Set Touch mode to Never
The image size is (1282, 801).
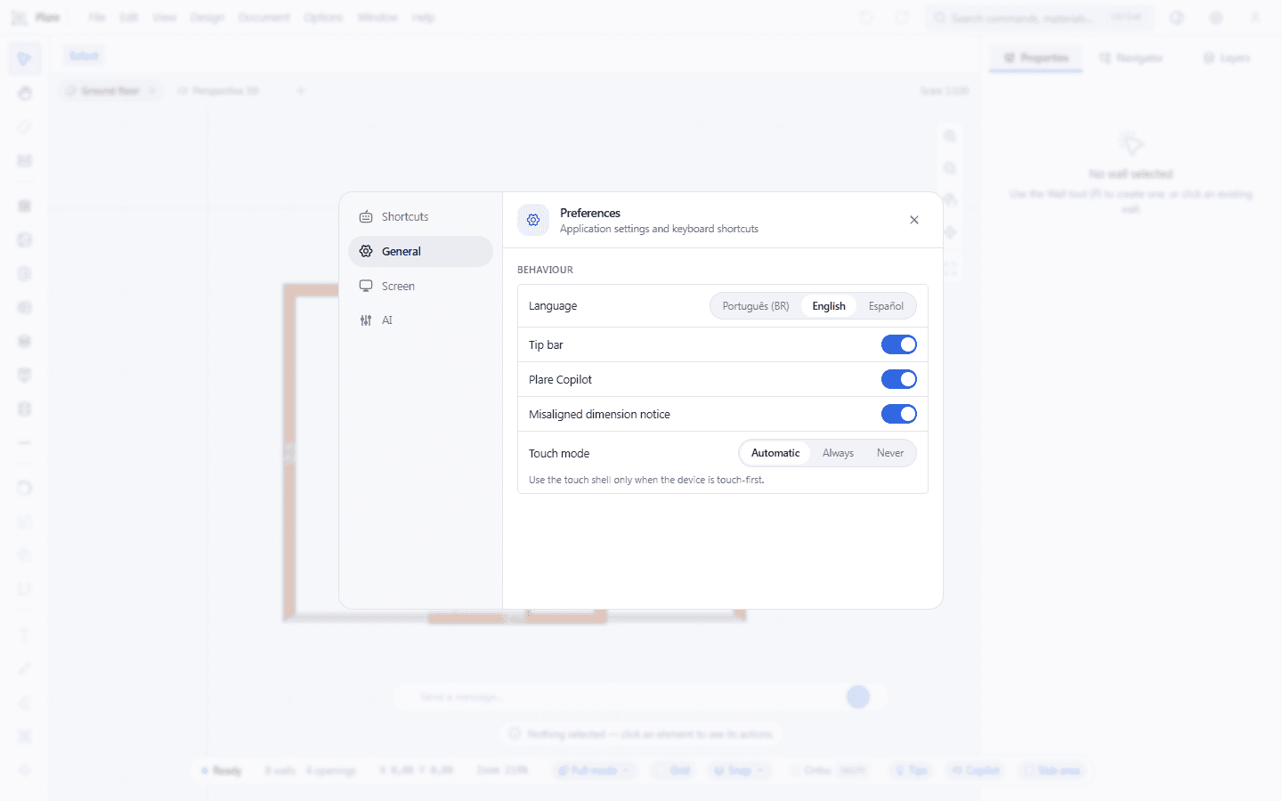(890, 453)
